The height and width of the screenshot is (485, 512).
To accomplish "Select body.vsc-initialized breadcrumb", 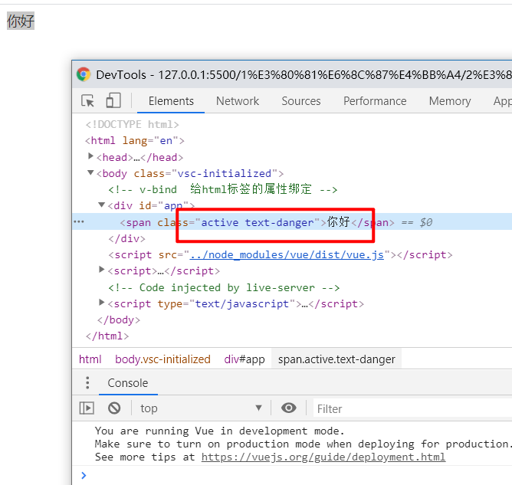I will (x=162, y=359).
